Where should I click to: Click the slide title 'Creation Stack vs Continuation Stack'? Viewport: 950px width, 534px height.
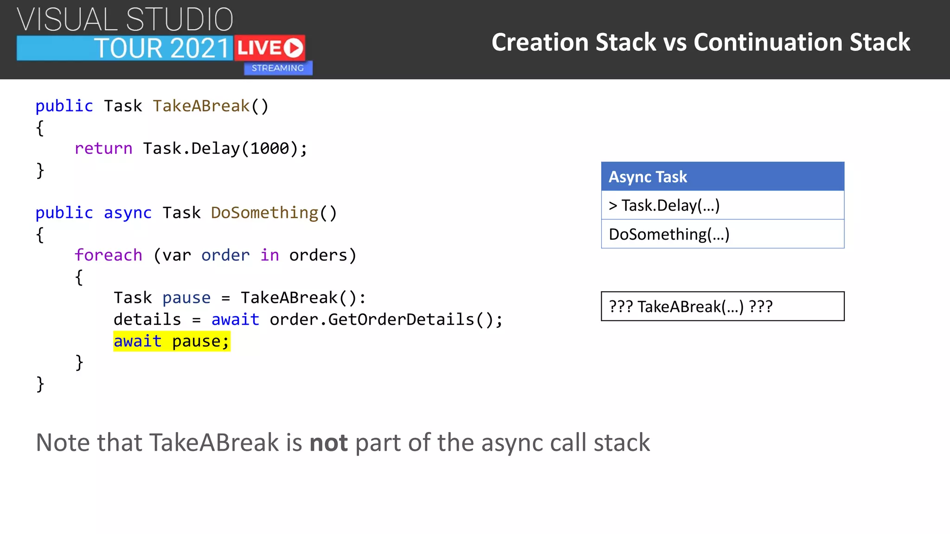click(x=700, y=42)
